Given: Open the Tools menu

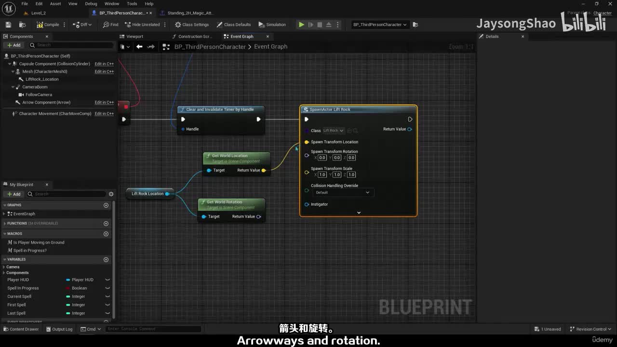Looking at the screenshot, I should [x=132, y=4].
